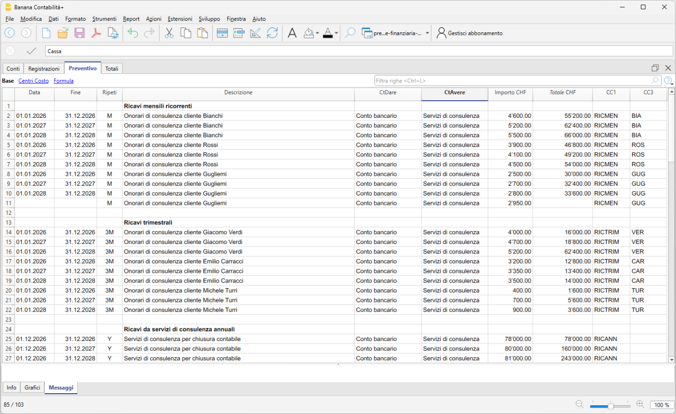Expand the file switcher dropdown arrow
The image size is (676, 414).
[x=427, y=33]
